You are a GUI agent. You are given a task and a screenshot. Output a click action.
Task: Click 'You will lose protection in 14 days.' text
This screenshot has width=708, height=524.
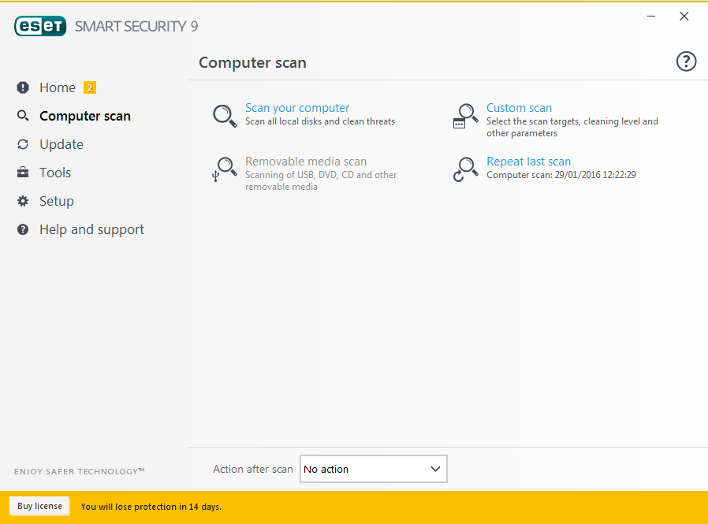pos(151,507)
